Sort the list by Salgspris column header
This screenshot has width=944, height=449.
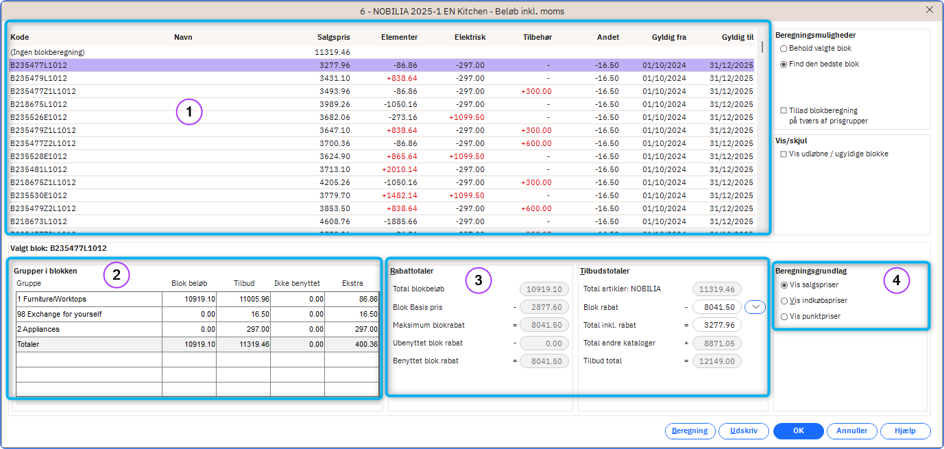[x=334, y=37]
